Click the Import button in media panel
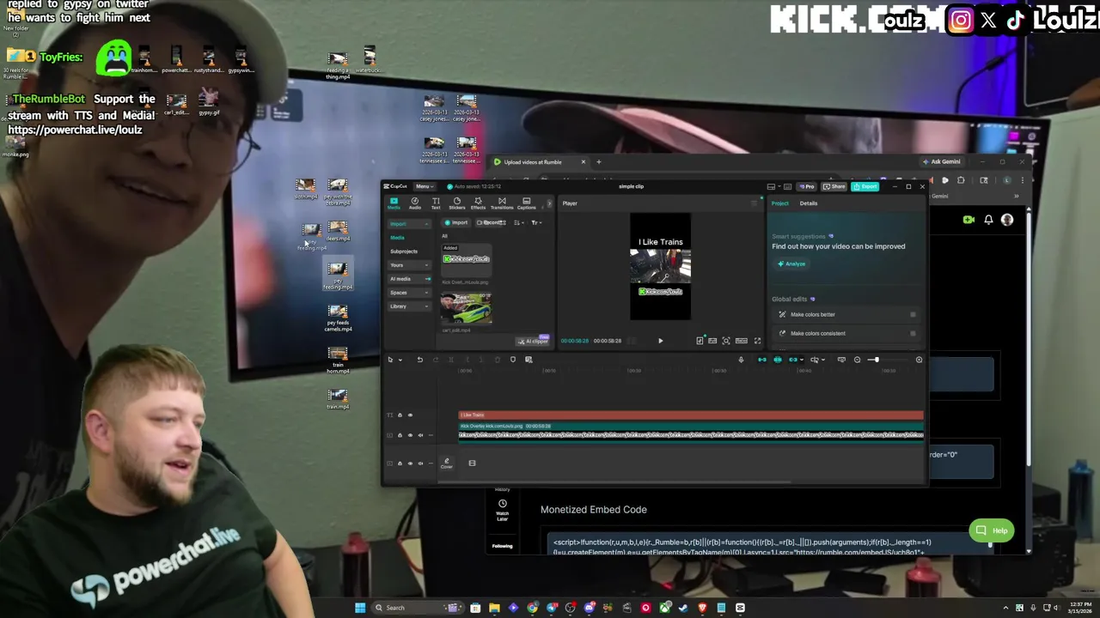 click(456, 223)
